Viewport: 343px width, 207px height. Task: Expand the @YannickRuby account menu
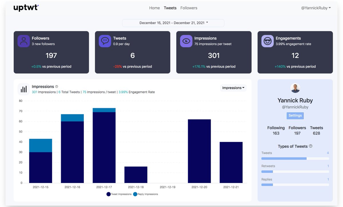(x=316, y=8)
